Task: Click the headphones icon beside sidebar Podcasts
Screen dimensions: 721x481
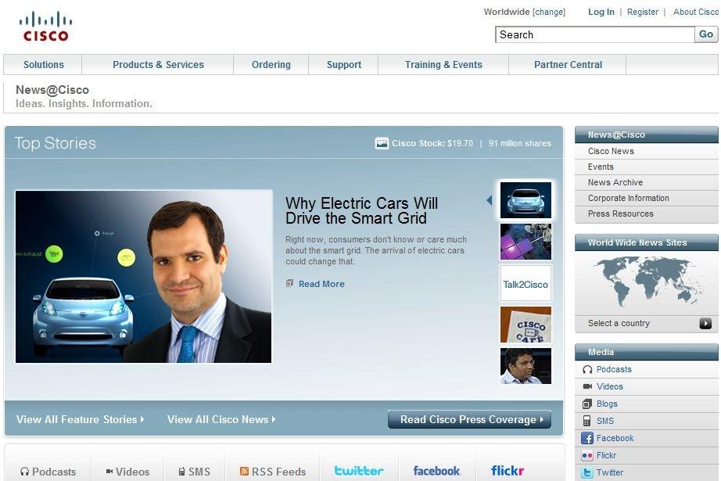Action: click(587, 370)
